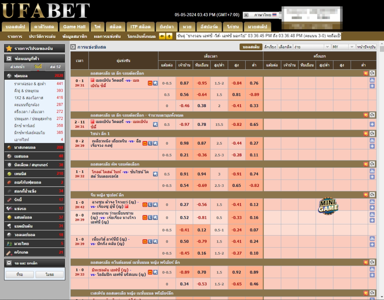
Task: Toggle favorite star on the Gold Coast Knights match
Action: 155,174
